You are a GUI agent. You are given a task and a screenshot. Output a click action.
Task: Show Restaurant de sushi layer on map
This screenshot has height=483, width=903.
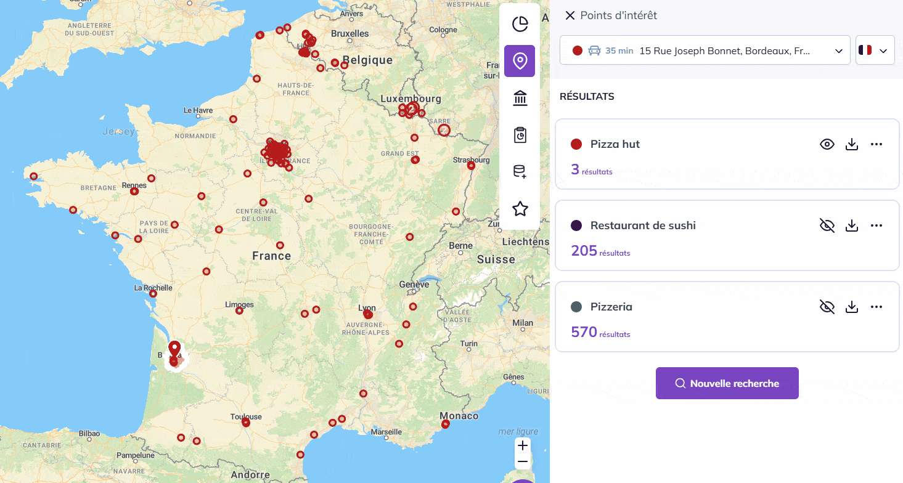tap(827, 225)
